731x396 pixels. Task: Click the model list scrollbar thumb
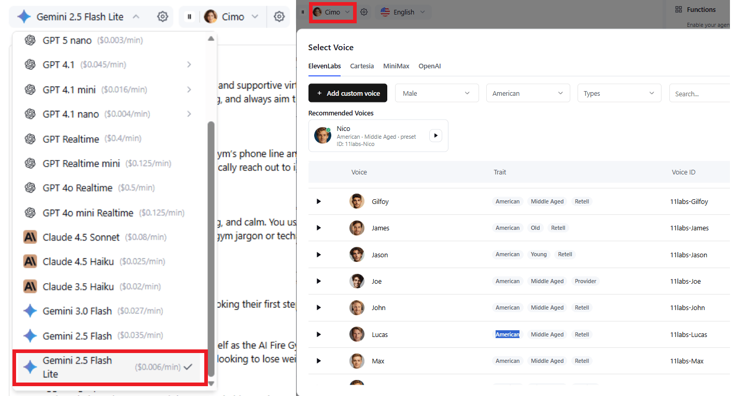210,249
